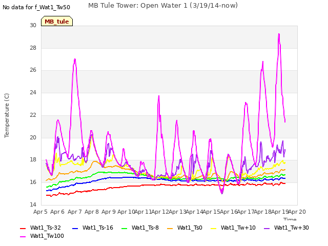The image size is (328, 246).
Task: Select legend label Wat1_Ts-8
Action: coord(145,228)
